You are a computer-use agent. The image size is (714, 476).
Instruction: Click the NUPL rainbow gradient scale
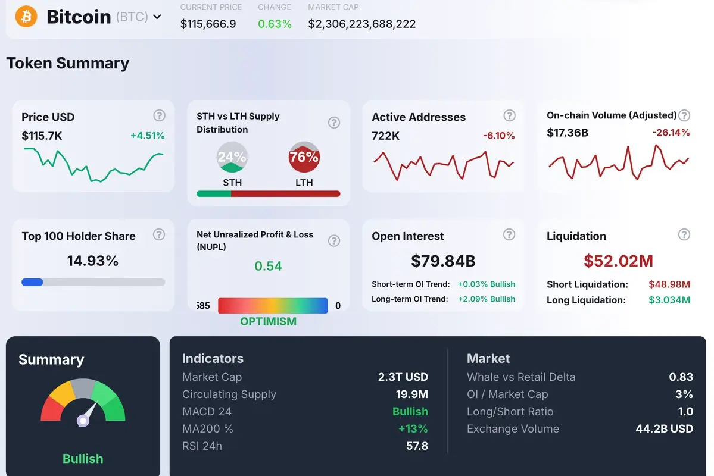point(273,305)
